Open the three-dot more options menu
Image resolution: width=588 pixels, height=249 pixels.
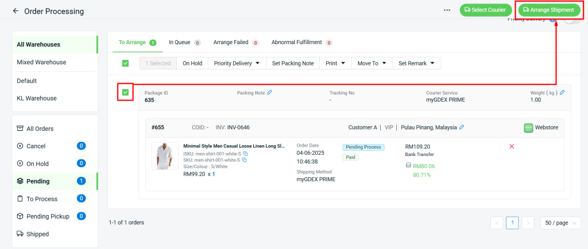coord(447,10)
